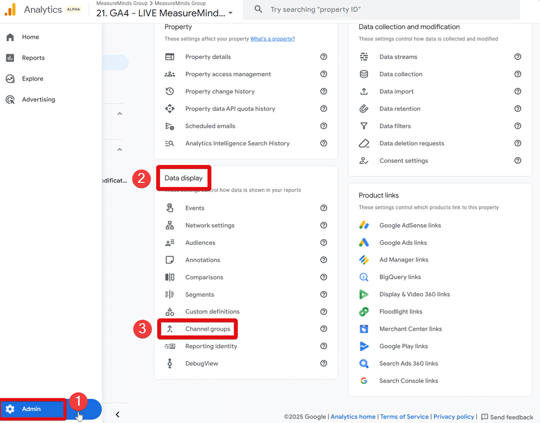Click the DebugView icon
540x423 pixels.
pos(170,363)
